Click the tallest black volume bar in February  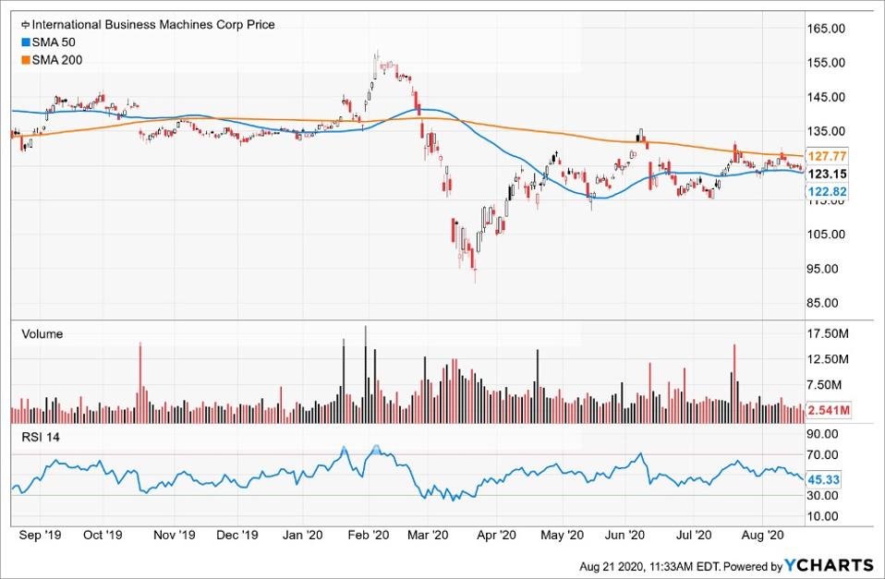[x=365, y=374]
